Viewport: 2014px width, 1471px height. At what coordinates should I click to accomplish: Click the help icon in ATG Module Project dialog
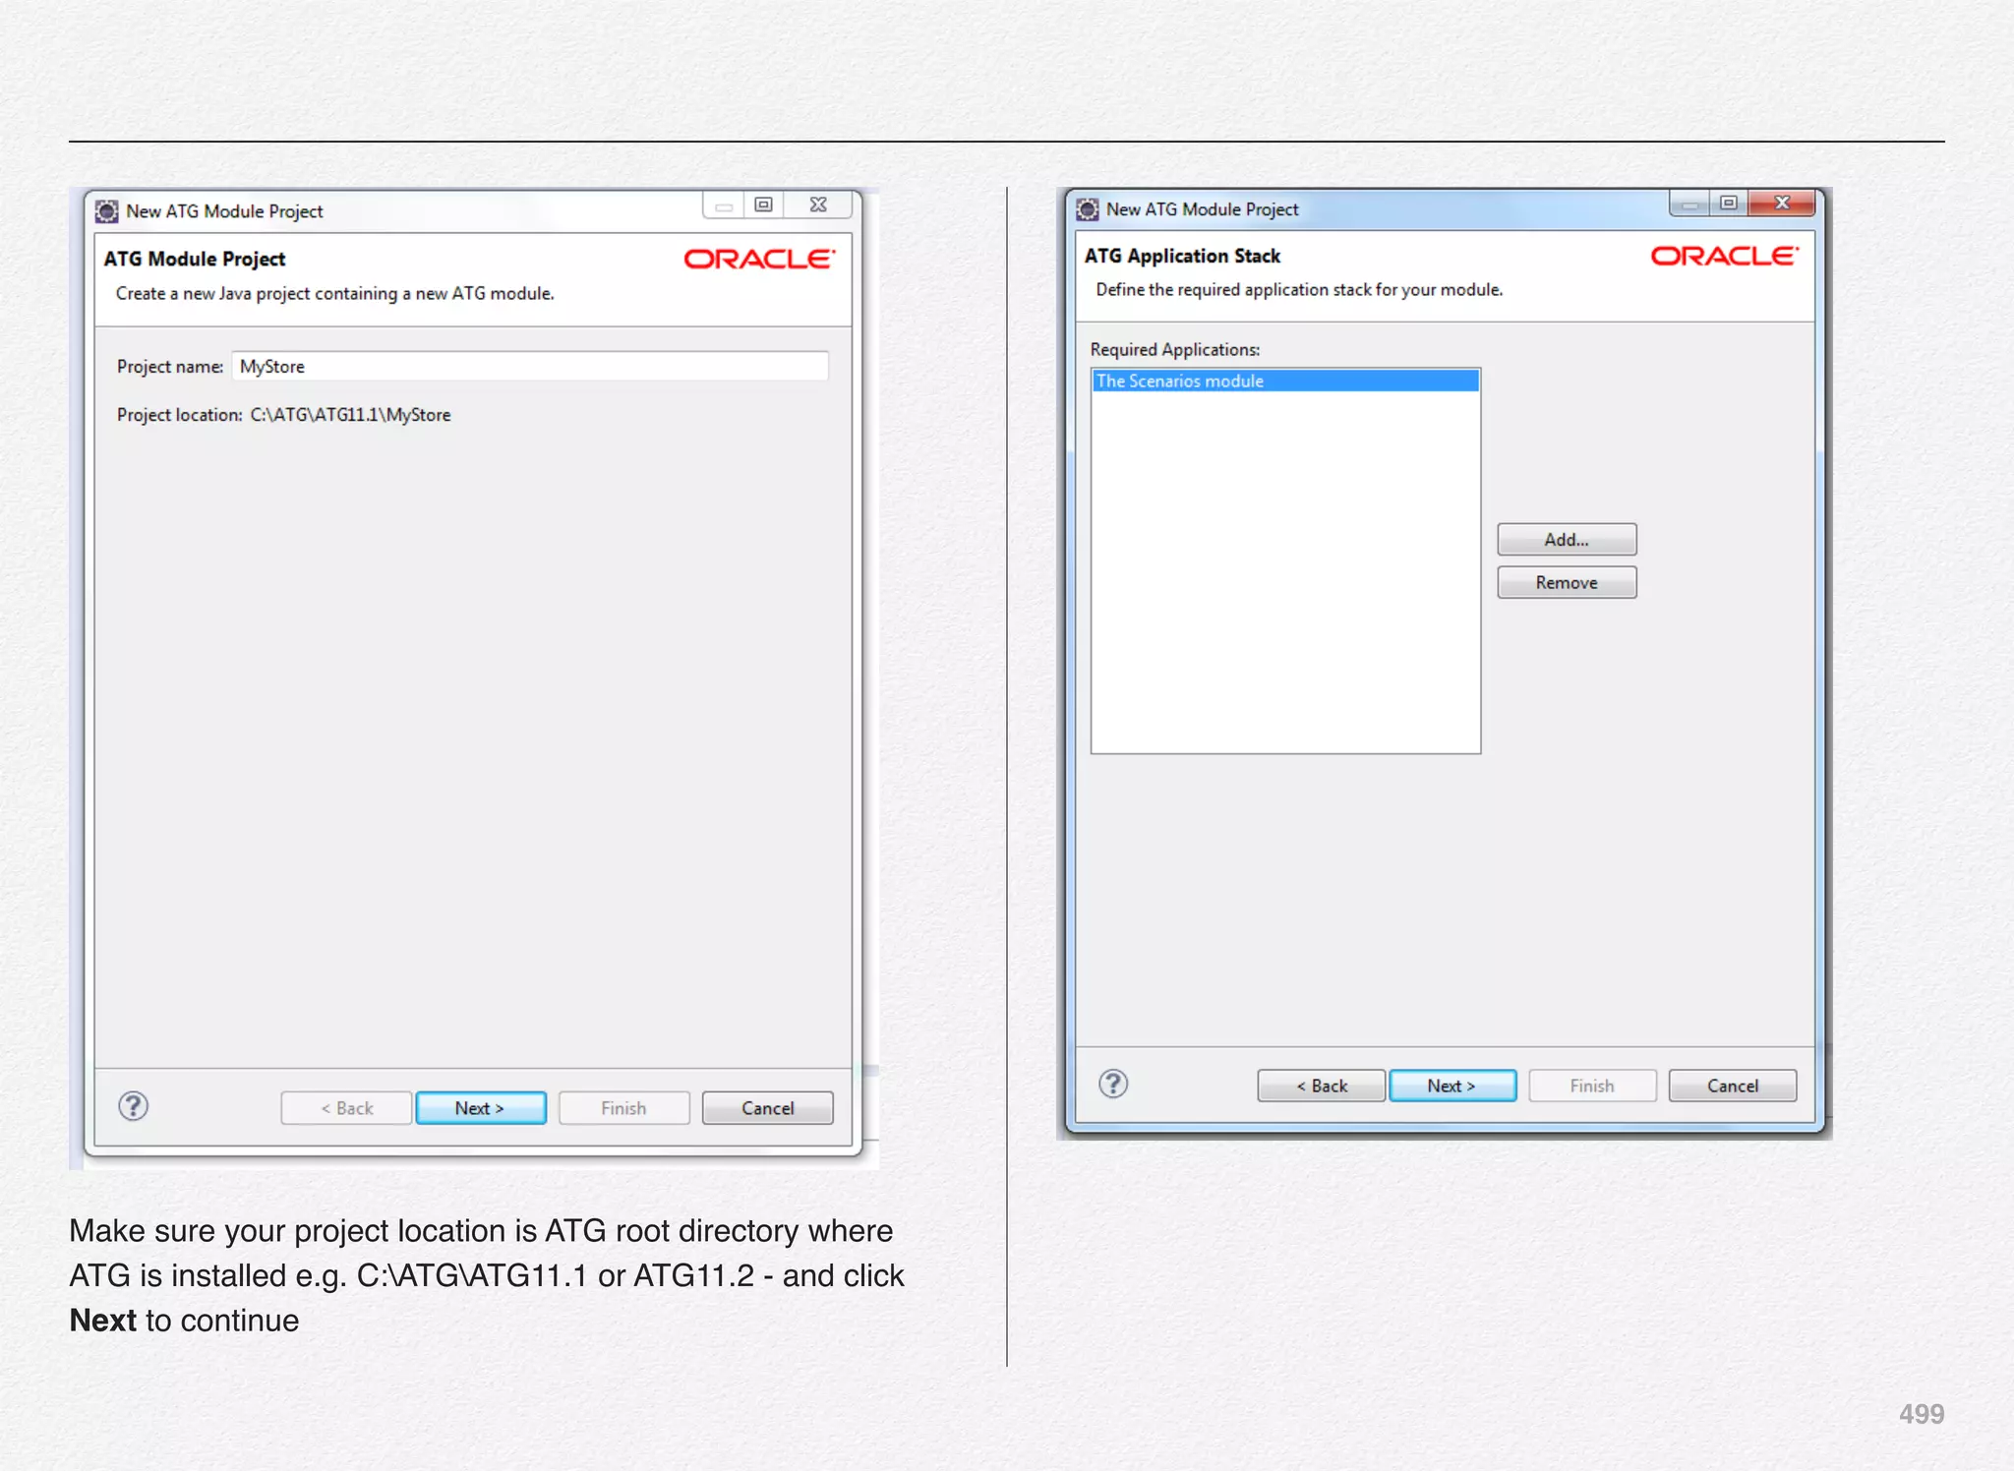coord(134,1106)
